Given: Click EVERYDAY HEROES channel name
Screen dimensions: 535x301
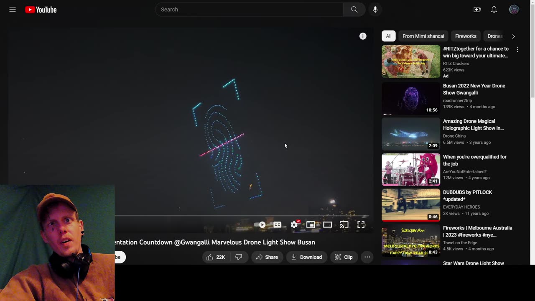Looking at the screenshot, I should pyautogui.click(x=461, y=207).
